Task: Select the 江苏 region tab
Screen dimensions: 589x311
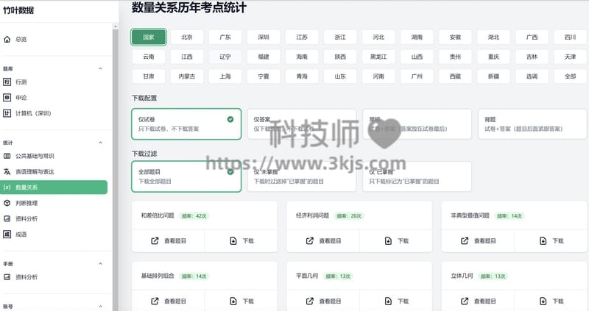Action: 302,37
